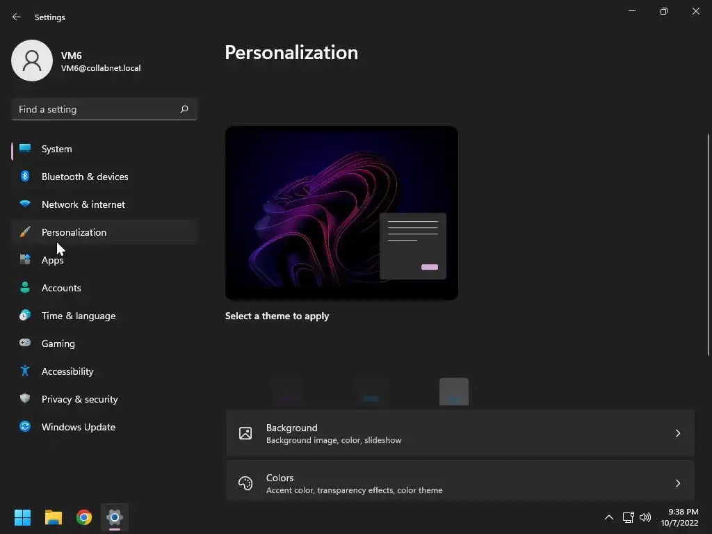Click the Settings gear taskbar icon
The width and height of the screenshot is (712, 534).
(x=115, y=517)
